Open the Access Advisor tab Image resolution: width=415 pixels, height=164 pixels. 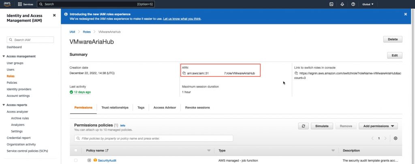165,108
